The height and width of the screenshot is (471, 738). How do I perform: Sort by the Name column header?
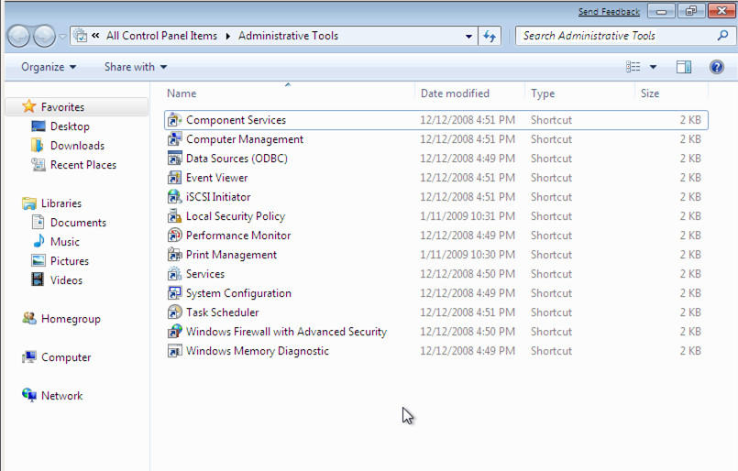tap(288, 93)
